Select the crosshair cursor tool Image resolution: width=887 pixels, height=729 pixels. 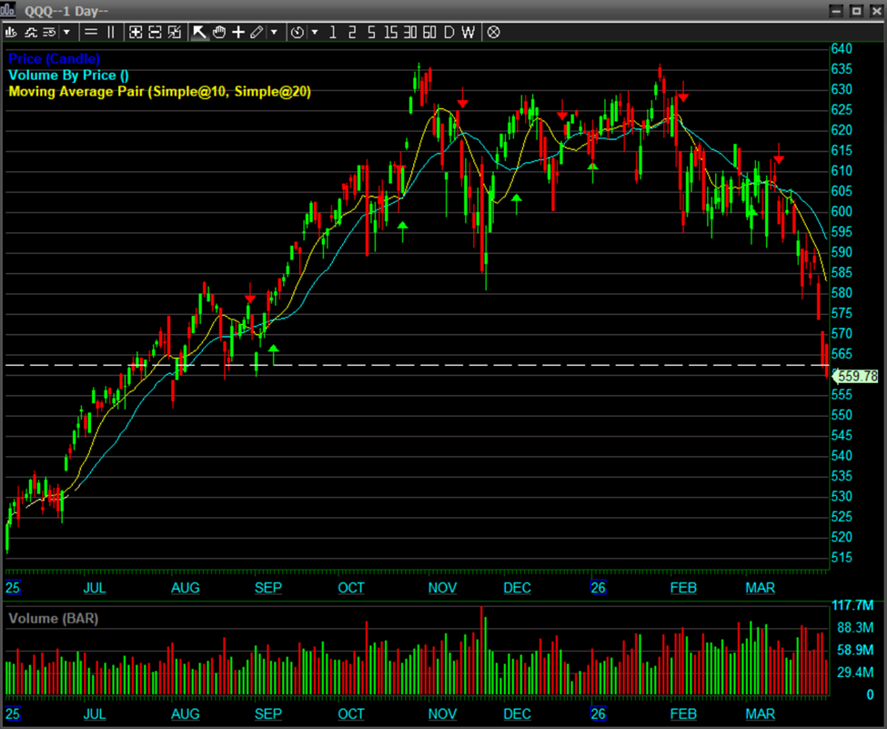click(x=238, y=32)
